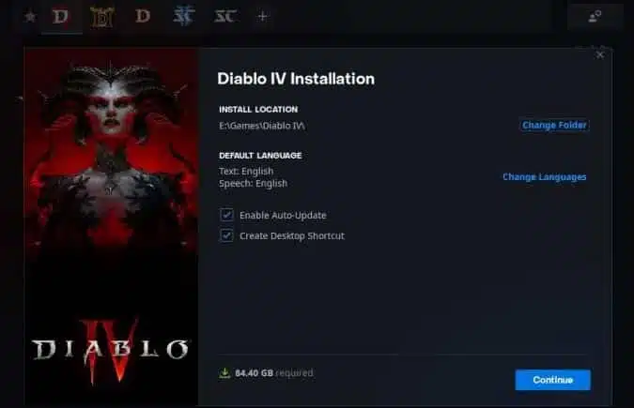Viewport: 634px width, 408px height.
Task: Click the 84.40 GB required label
Action: coord(274,373)
